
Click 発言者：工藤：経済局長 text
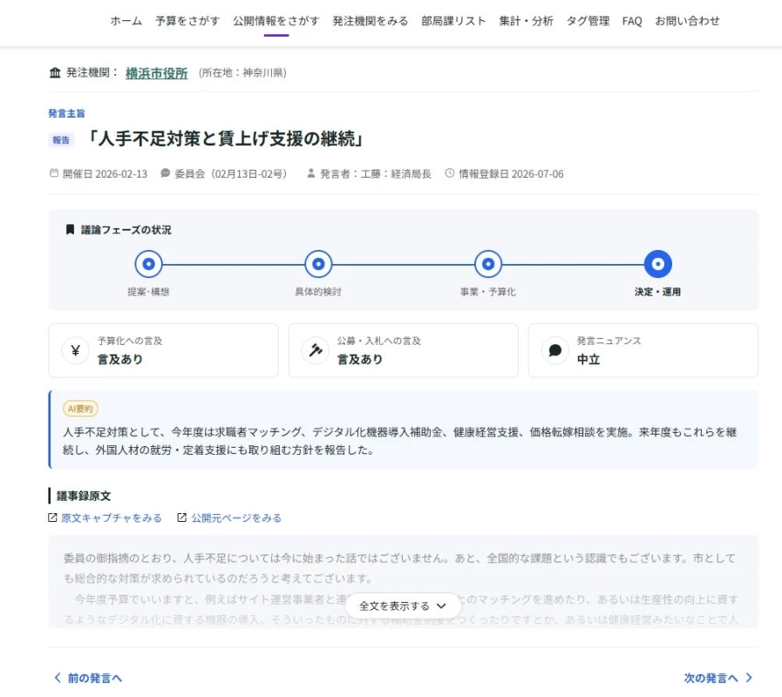(x=376, y=173)
